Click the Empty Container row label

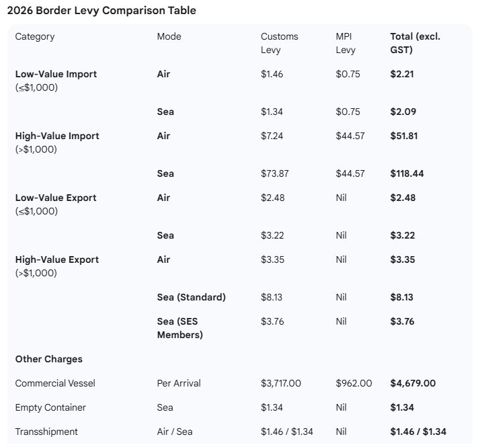50,407
